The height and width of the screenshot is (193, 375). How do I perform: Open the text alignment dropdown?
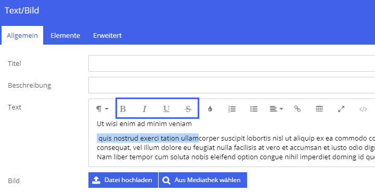277,109
